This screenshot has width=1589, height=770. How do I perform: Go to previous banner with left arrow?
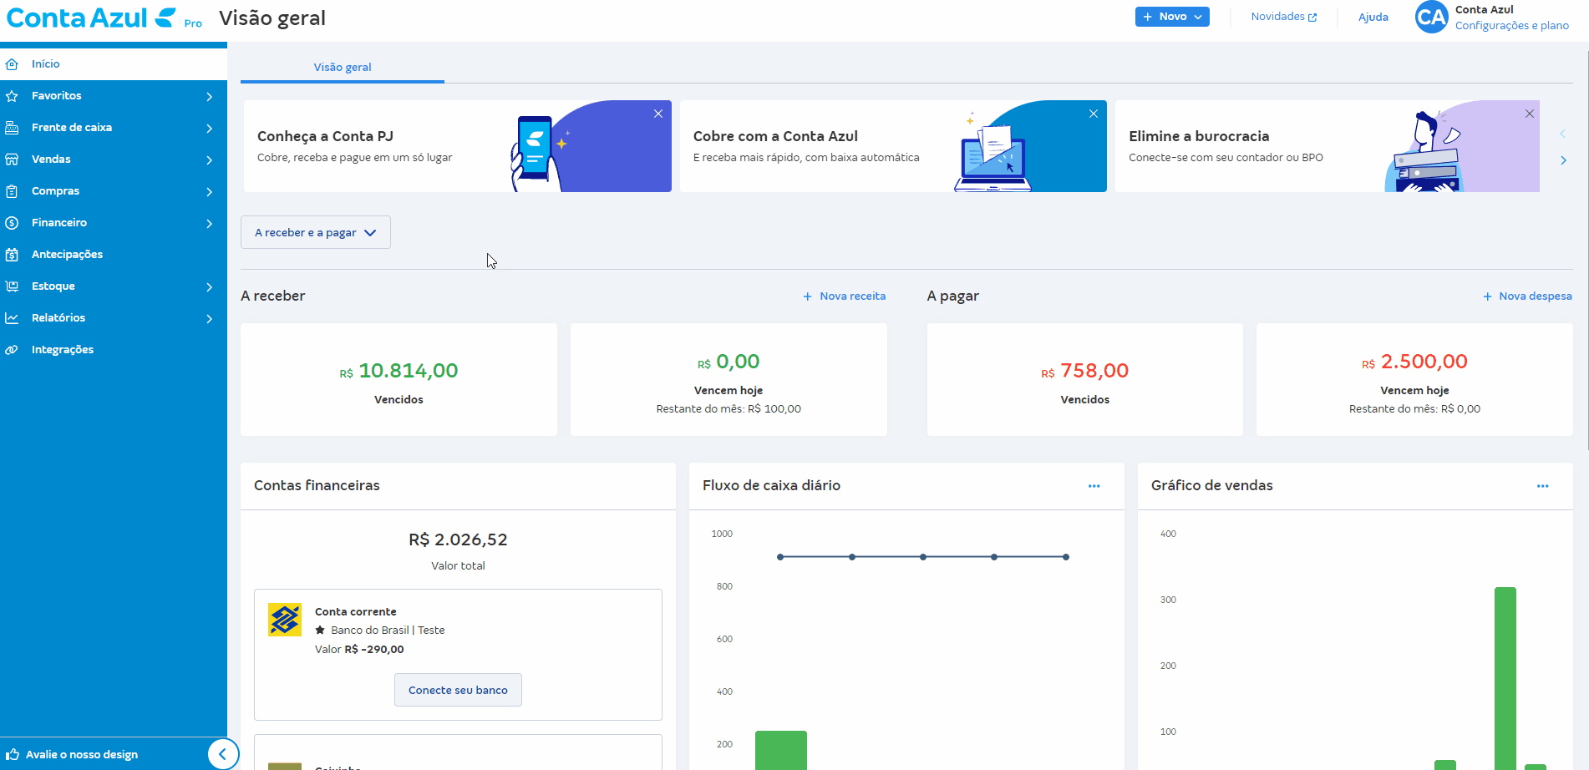tap(1562, 134)
